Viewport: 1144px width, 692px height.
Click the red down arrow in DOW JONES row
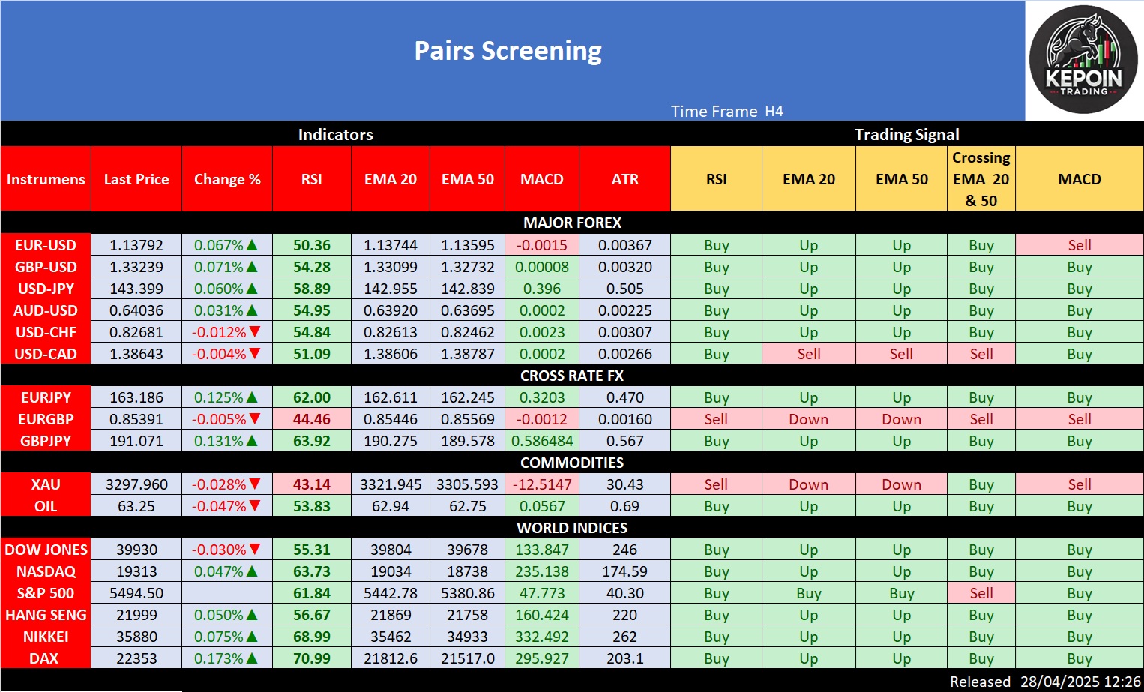255,550
